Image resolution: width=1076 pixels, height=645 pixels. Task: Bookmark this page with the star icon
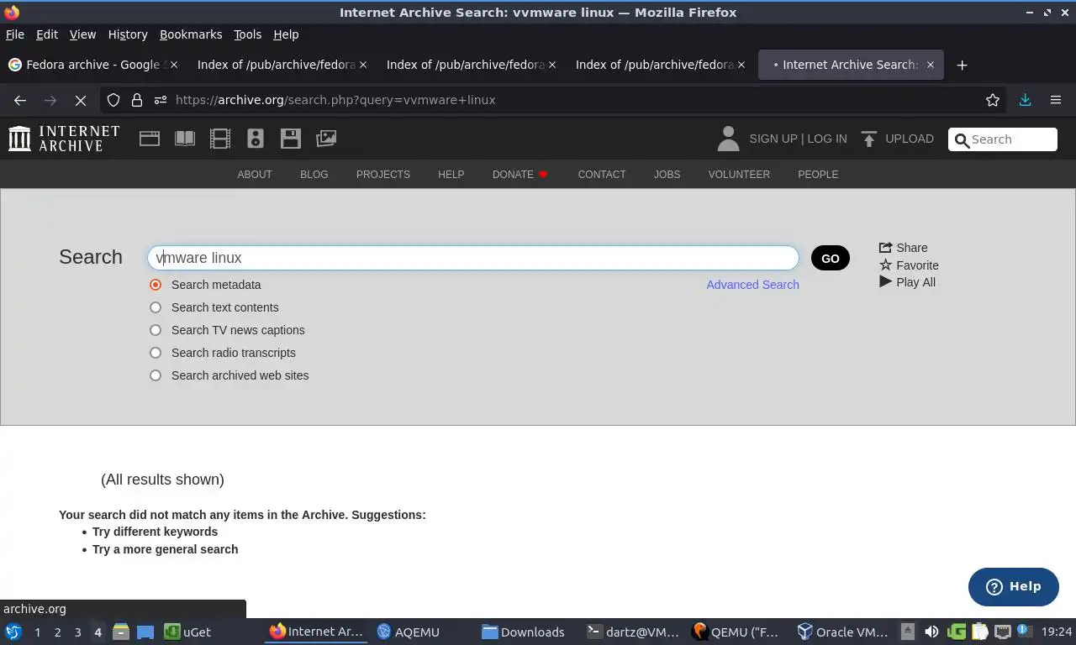click(993, 100)
